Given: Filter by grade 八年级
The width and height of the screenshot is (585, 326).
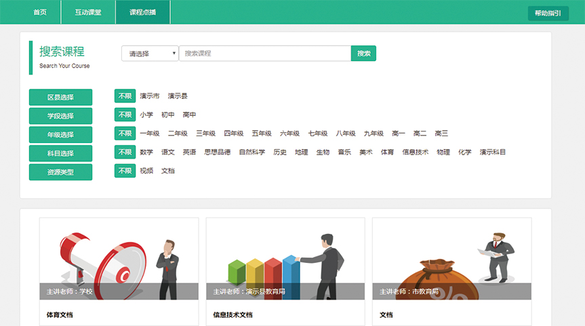Looking at the screenshot, I should tap(346, 133).
